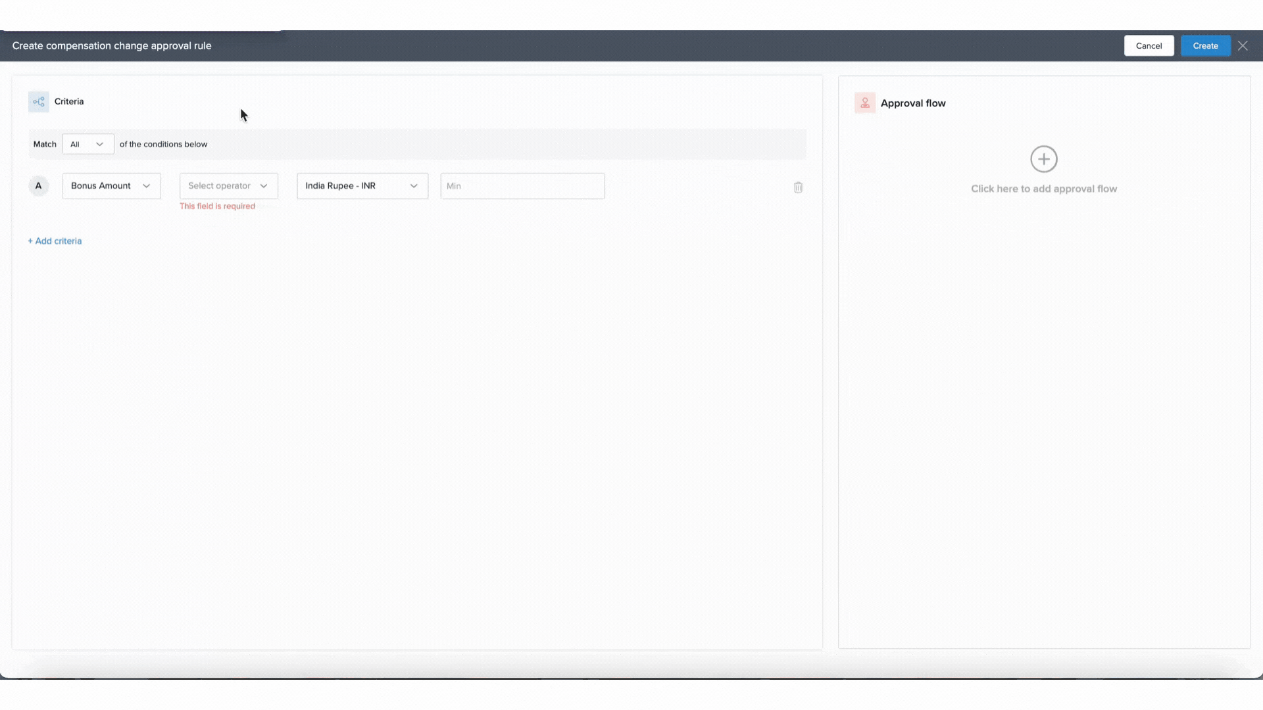Image resolution: width=1263 pixels, height=710 pixels.
Task: Click the Min amount input field
Action: pyautogui.click(x=522, y=186)
